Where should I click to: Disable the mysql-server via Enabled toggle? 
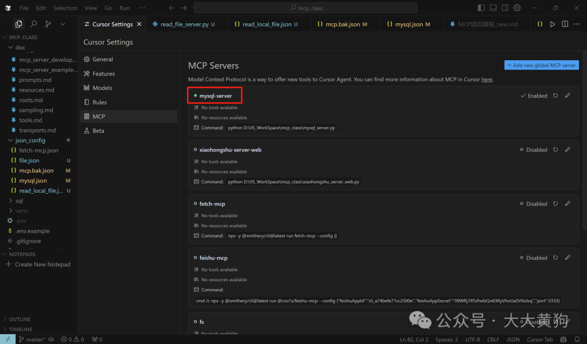(x=534, y=95)
